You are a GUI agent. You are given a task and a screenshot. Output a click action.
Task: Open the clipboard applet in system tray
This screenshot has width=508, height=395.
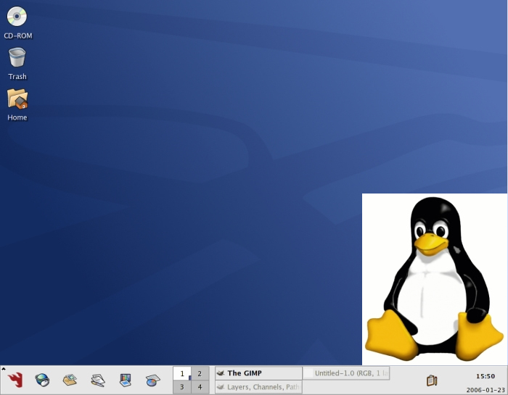(432, 381)
